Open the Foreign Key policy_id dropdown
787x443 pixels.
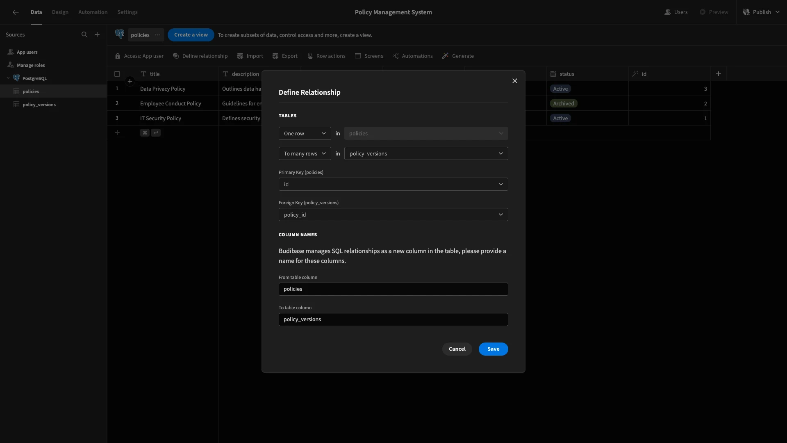click(x=393, y=215)
